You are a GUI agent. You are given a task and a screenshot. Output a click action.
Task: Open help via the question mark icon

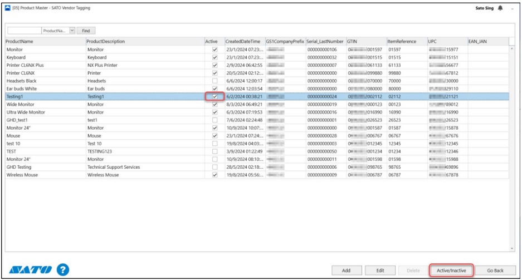(x=63, y=270)
